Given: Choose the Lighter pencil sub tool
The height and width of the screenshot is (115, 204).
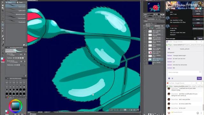Looking at the screenshot, I should [16, 10].
